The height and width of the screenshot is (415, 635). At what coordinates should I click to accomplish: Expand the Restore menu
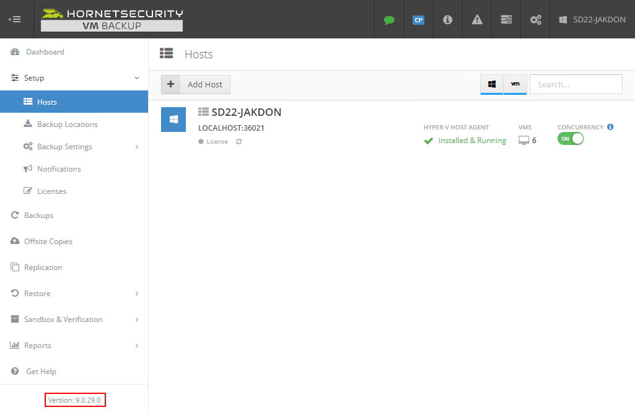38,293
